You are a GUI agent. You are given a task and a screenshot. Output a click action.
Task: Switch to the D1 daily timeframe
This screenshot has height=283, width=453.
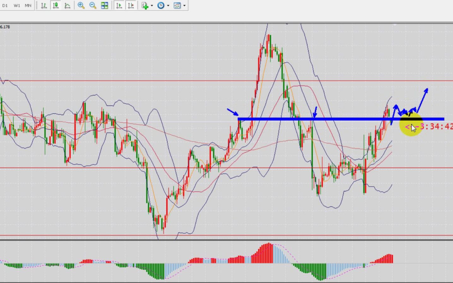(5, 5)
